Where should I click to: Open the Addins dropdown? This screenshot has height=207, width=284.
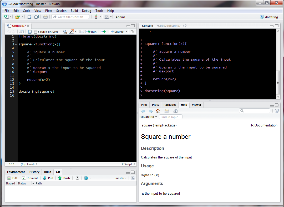tap(122, 17)
